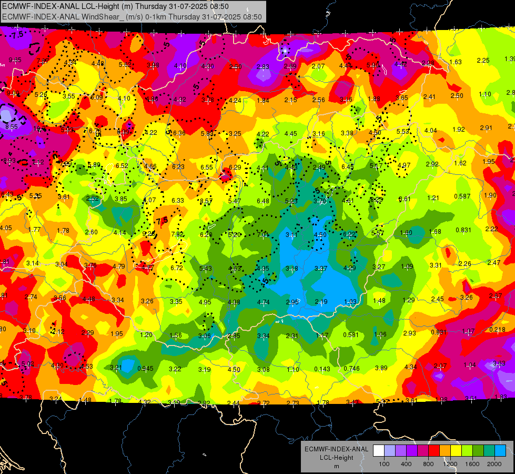Click the teal swatch left of the 2000 tick
This screenshot has height=474, width=515.
pyautogui.click(x=489, y=450)
